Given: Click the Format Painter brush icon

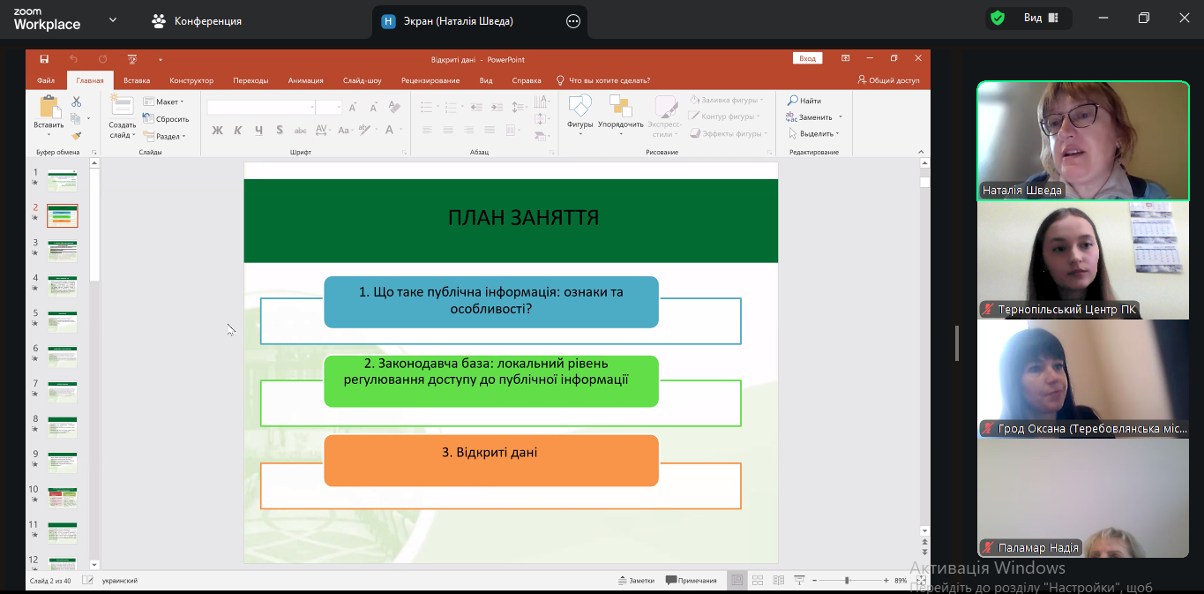Looking at the screenshot, I should (x=77, y=136).
